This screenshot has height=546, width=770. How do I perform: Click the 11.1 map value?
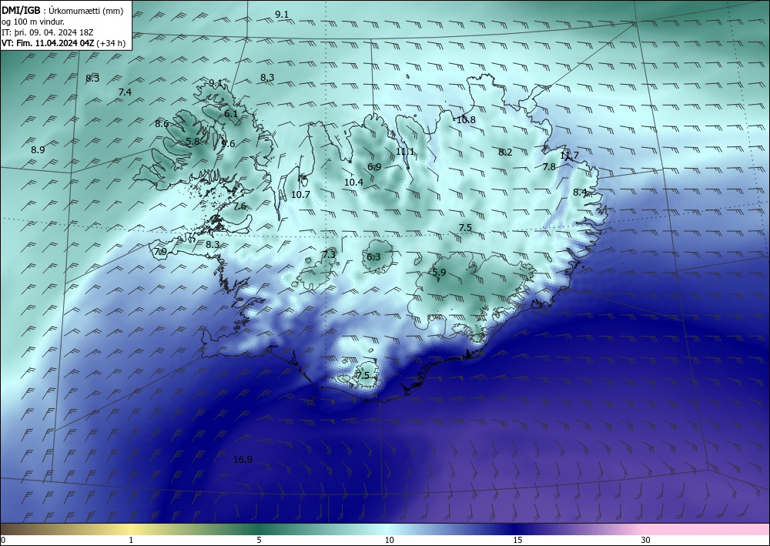(x=405, y=151)
